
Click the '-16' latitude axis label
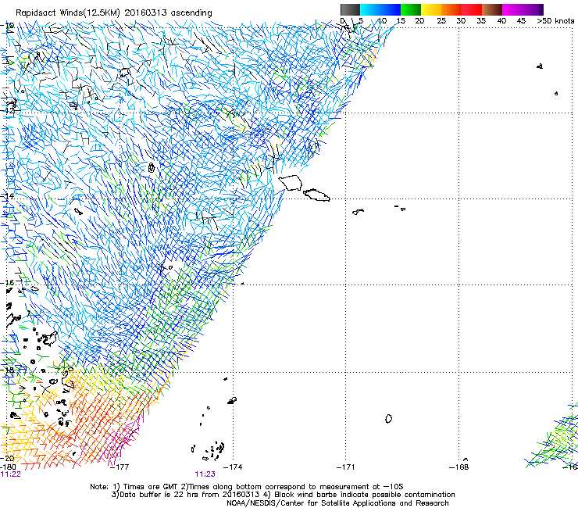click(8, 283)
